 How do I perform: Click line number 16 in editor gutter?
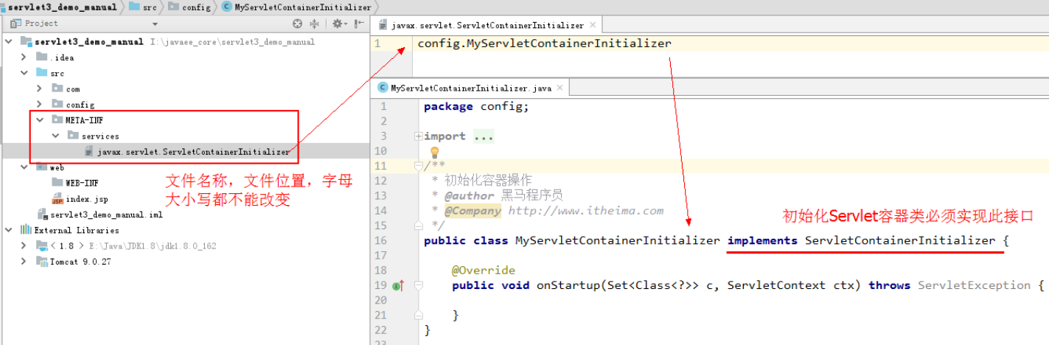[x=381, y=241]
